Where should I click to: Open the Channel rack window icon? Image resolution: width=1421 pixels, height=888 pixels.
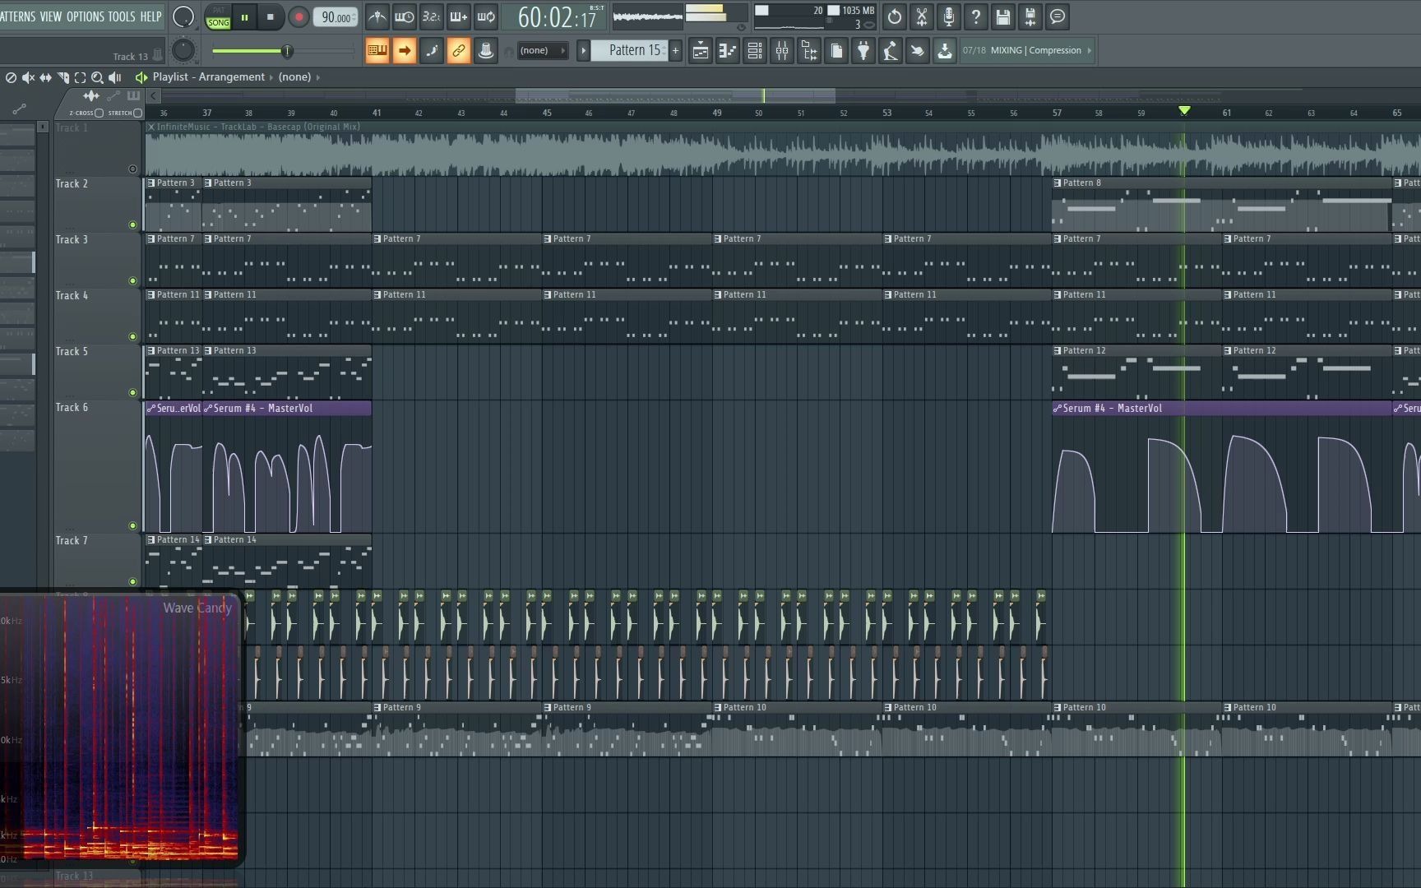tap(755, 50)
